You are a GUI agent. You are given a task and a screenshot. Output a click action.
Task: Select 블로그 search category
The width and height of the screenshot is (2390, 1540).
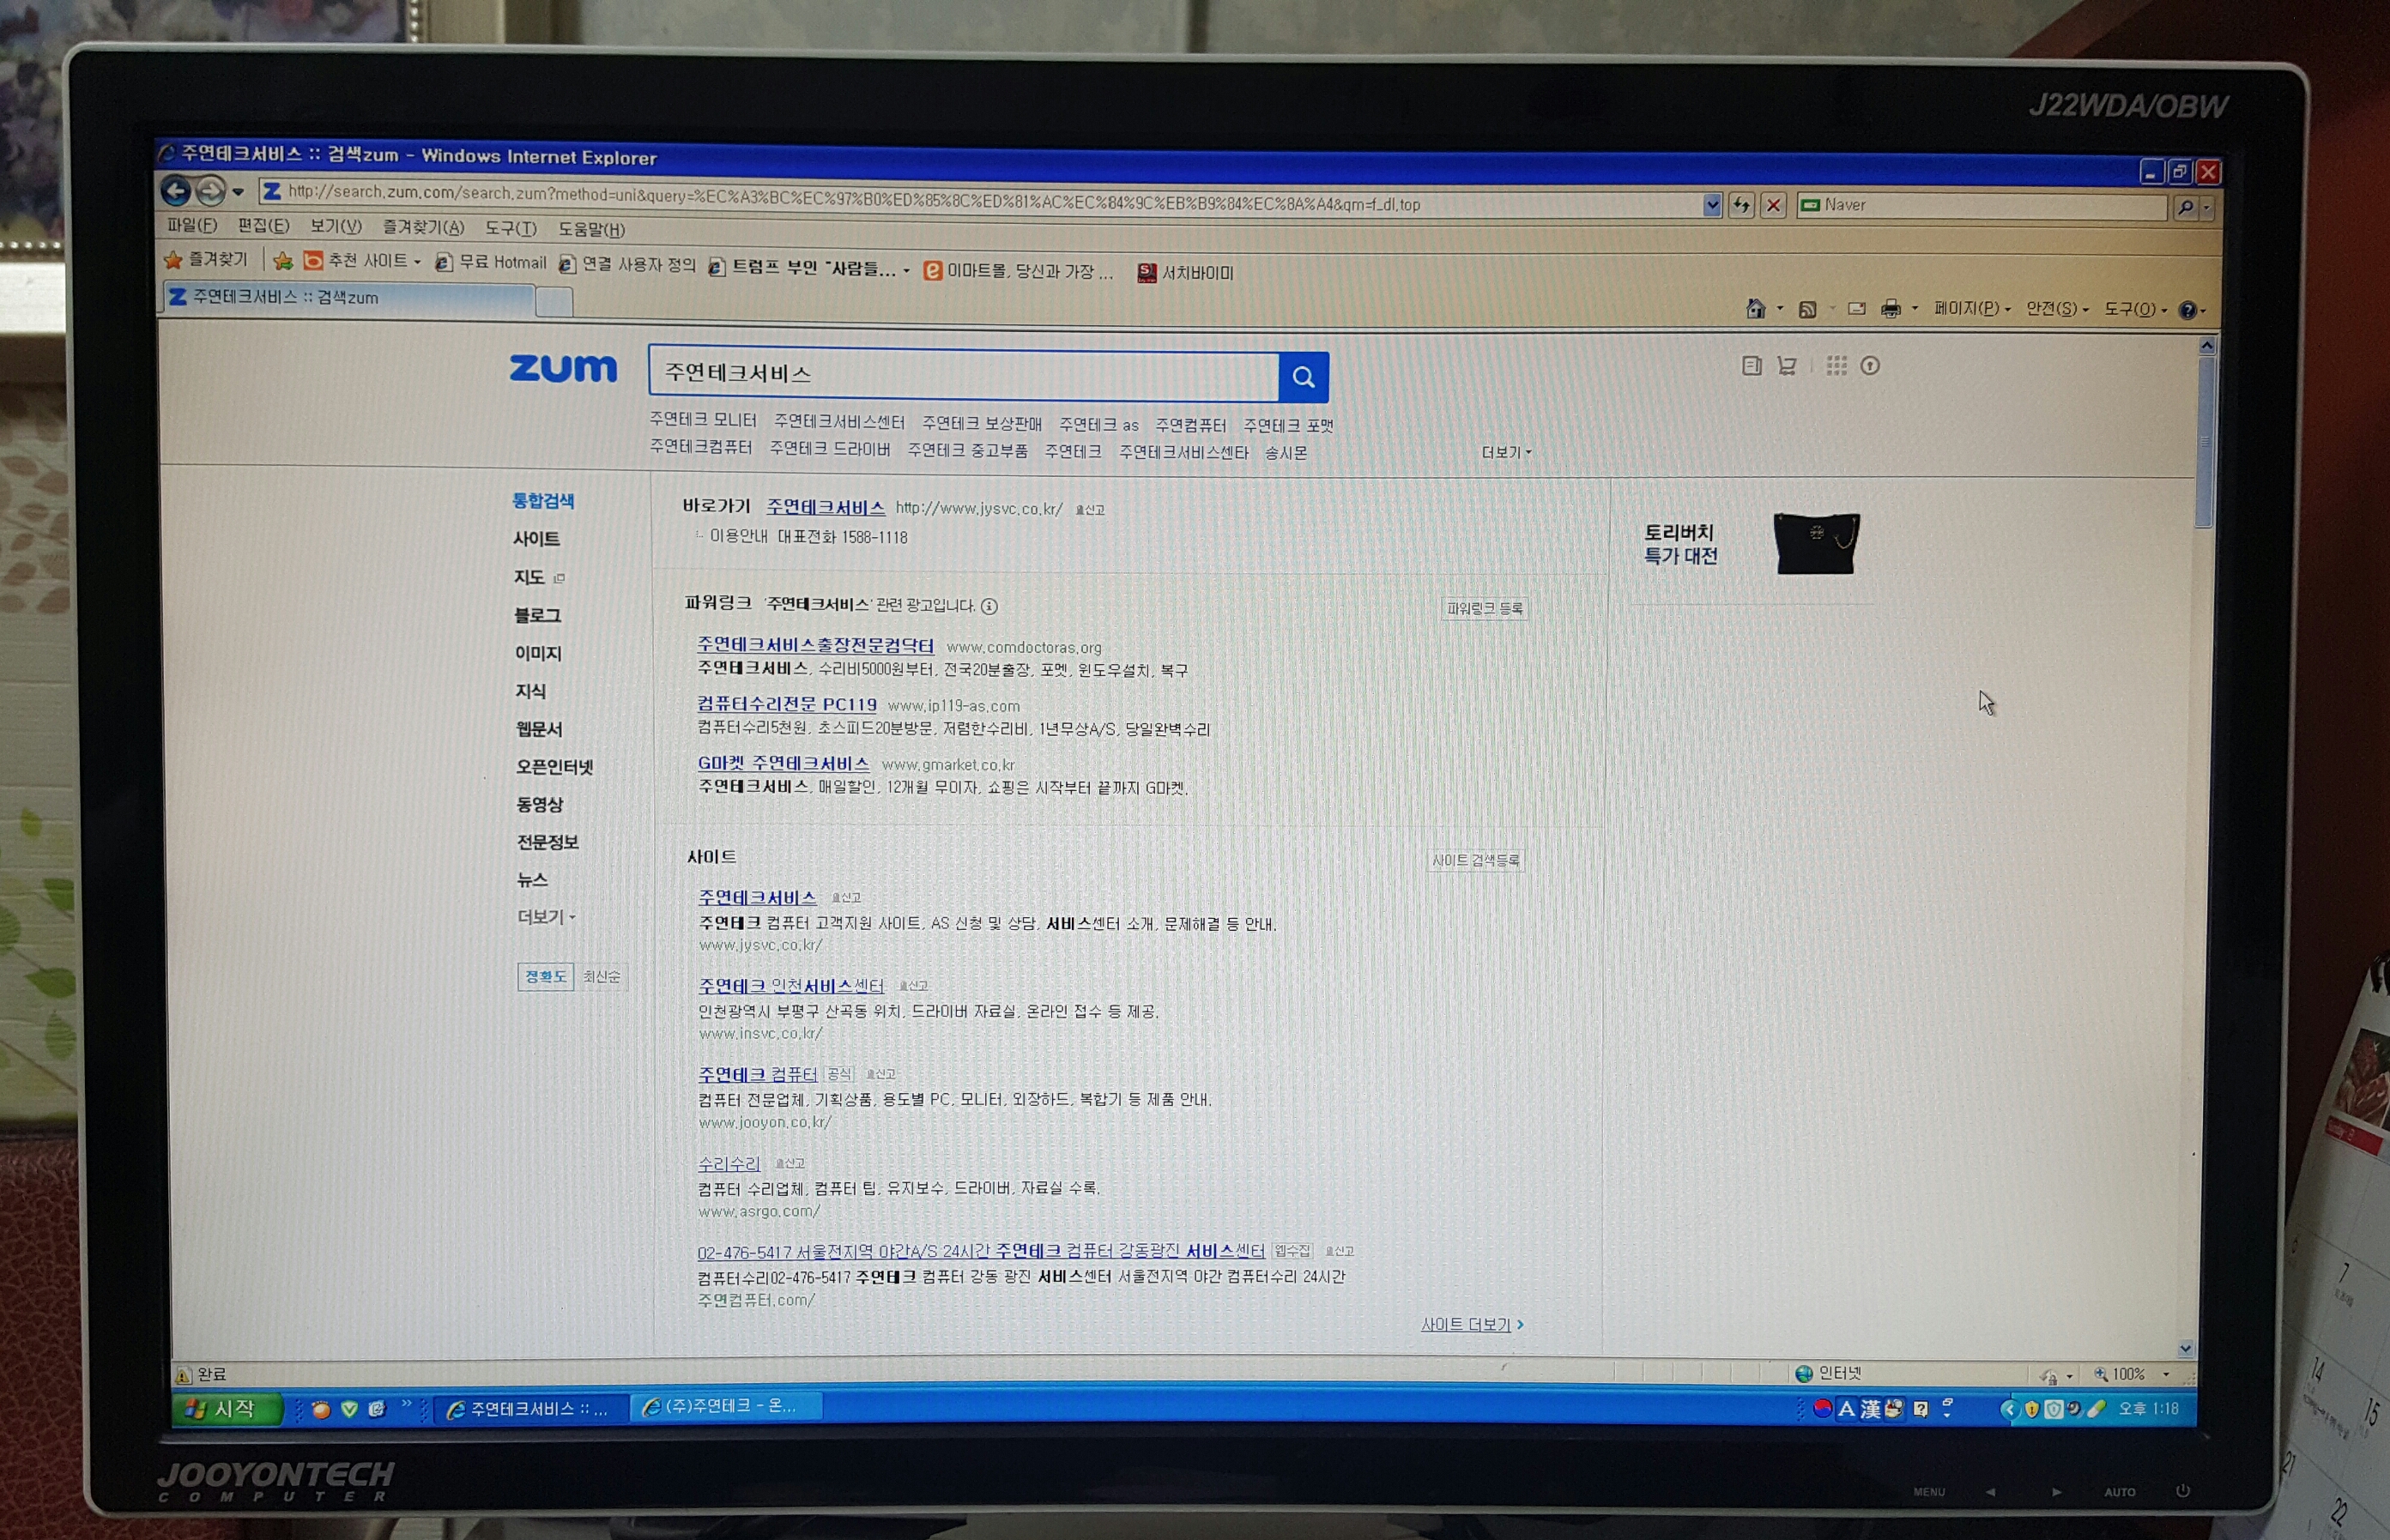[537, 615]
